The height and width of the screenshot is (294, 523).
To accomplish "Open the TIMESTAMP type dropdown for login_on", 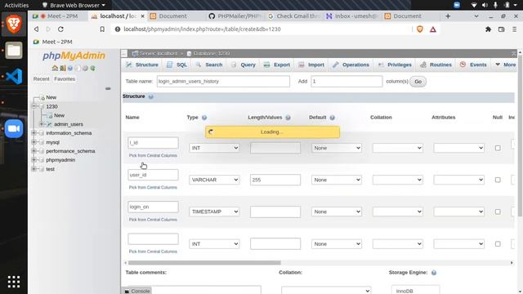I will click(x=214, y=212).
